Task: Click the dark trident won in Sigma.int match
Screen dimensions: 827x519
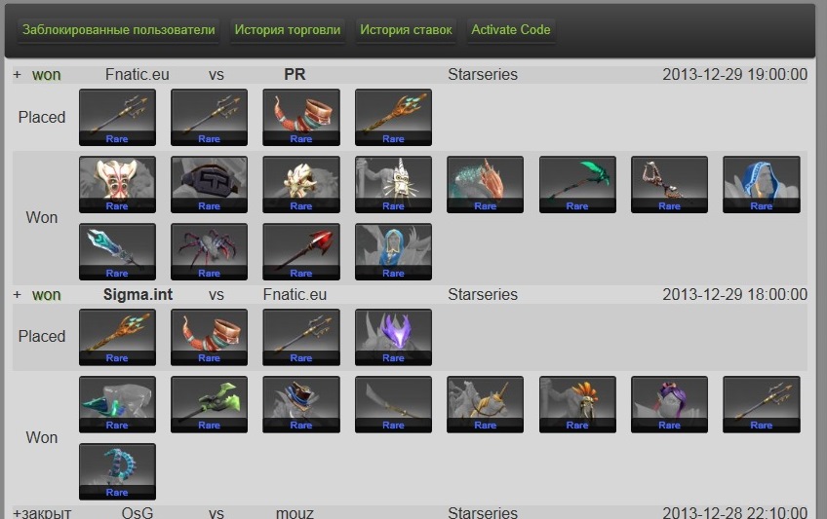Action: tap(762, 405)
